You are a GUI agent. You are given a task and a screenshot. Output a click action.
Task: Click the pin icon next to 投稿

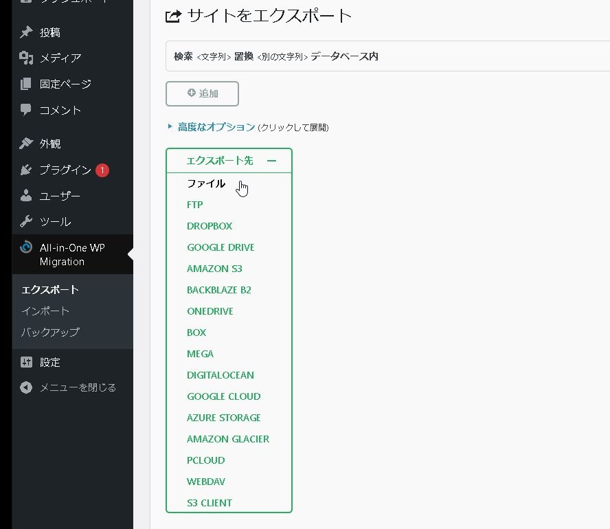26,32
